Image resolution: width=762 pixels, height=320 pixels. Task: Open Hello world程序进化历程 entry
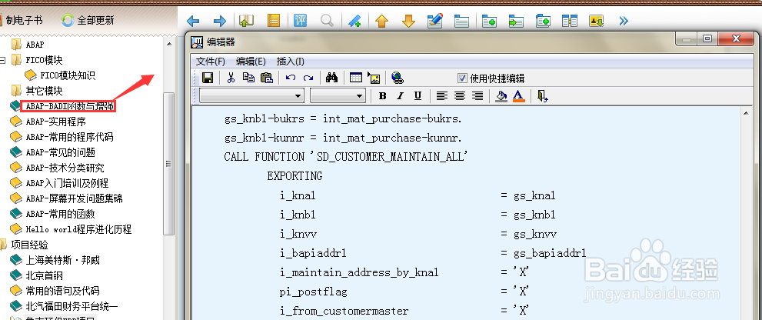tap(78, 229)
